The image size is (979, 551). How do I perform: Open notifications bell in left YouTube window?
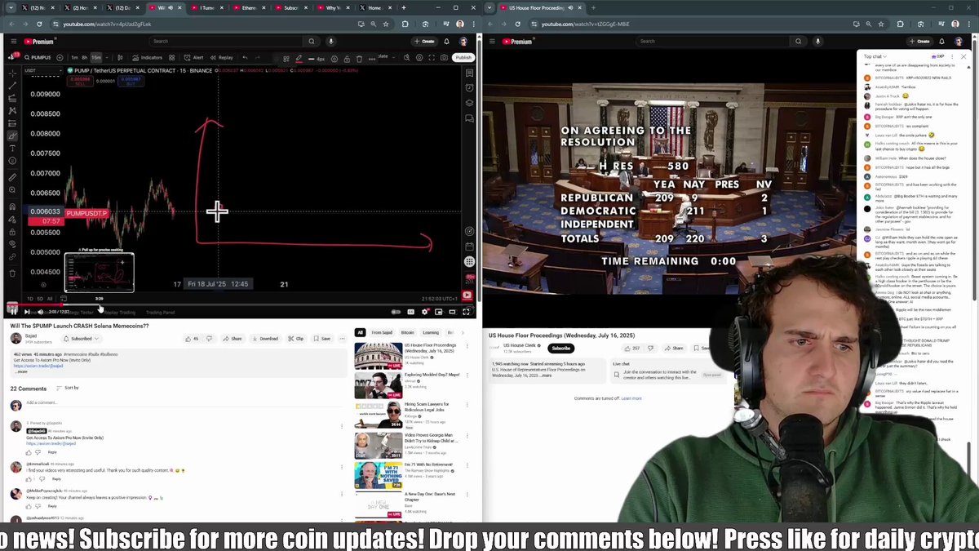point(447,41)
